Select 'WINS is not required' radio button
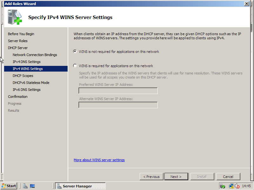This screenshot has width=254, height=190. click(75, 51)
